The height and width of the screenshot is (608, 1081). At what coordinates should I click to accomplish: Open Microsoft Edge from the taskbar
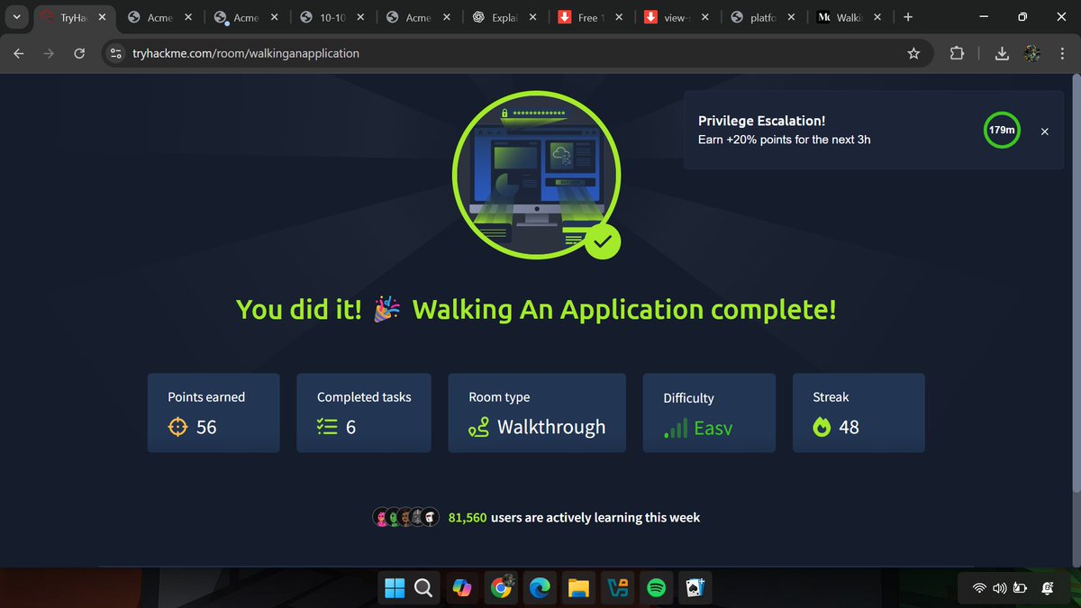540,588
